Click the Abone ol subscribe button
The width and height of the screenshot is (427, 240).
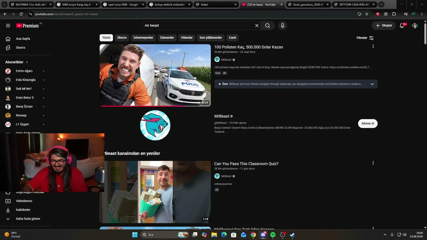pyautogui.click(x=368, y=123)
